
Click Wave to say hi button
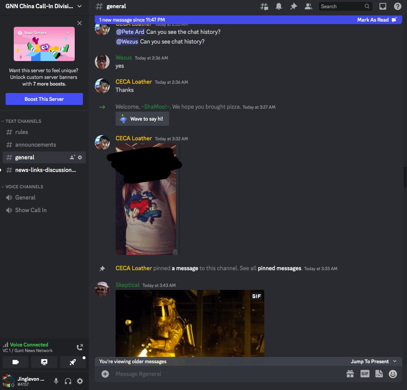142,119
